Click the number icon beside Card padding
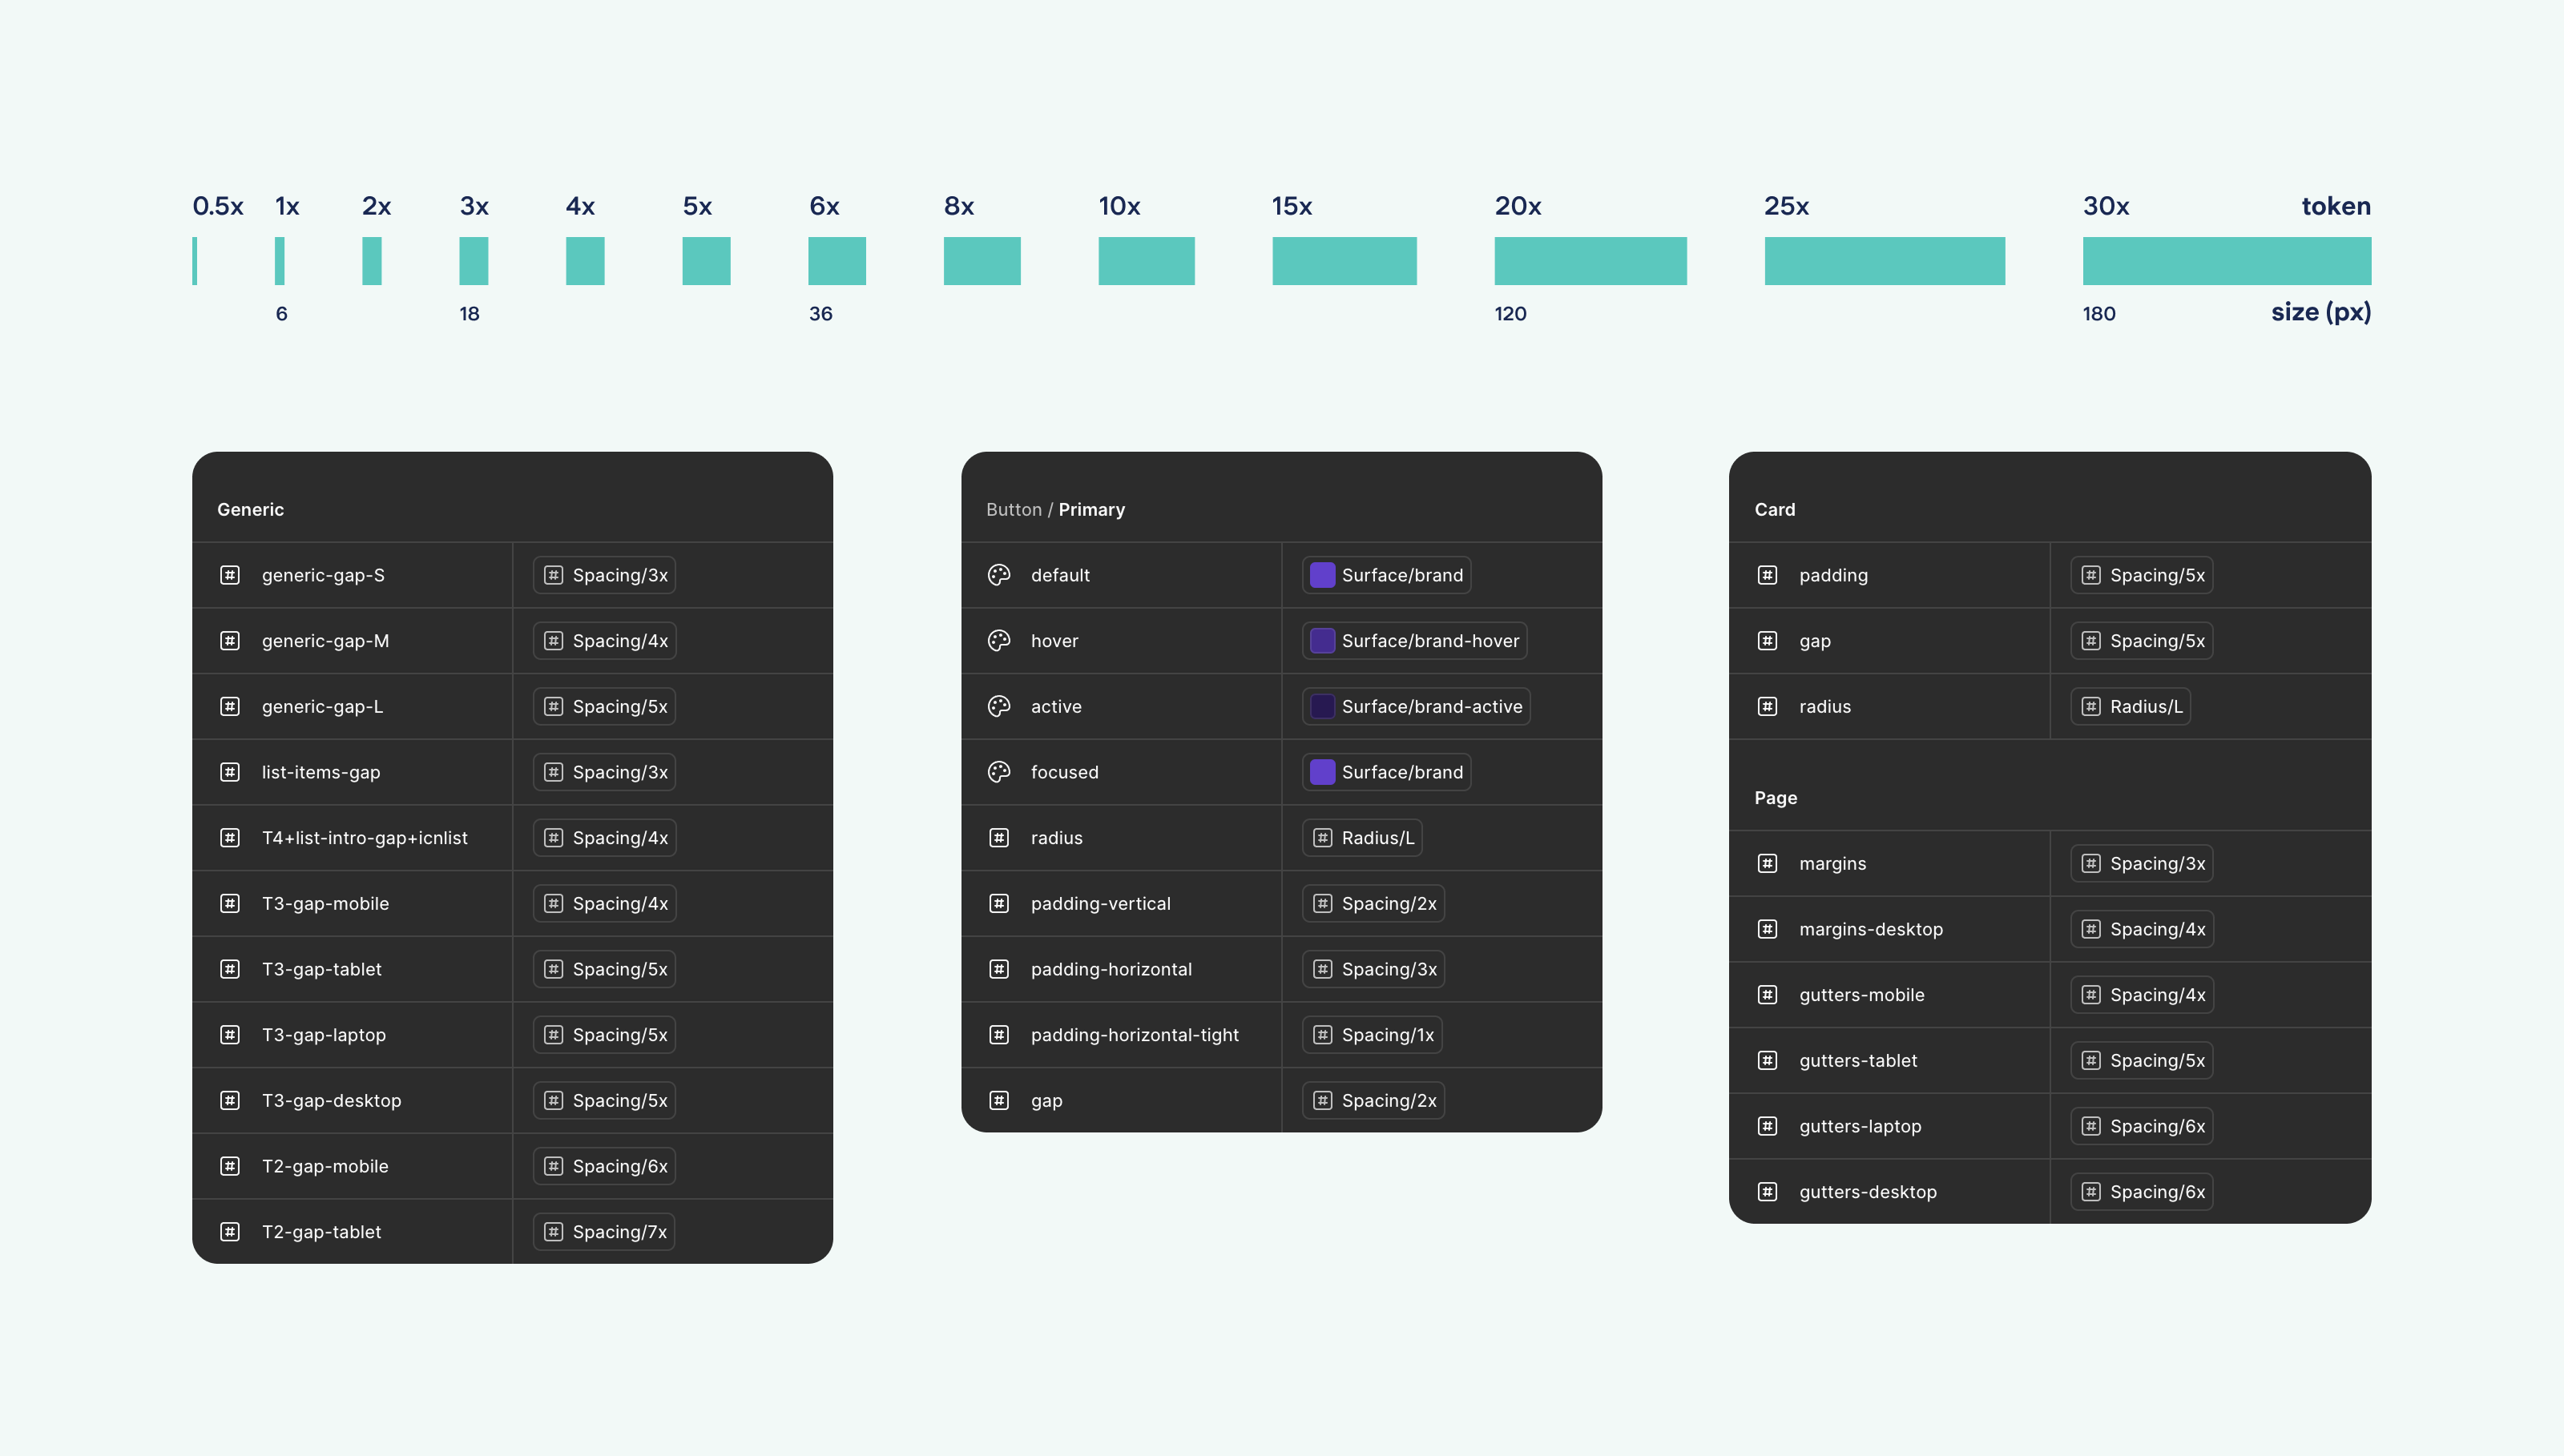 [x=1768, y=575]
